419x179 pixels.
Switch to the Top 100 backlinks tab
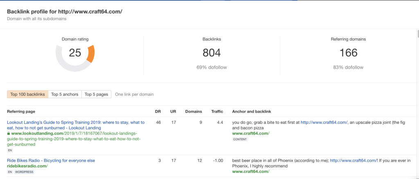[x=27, y=94]
